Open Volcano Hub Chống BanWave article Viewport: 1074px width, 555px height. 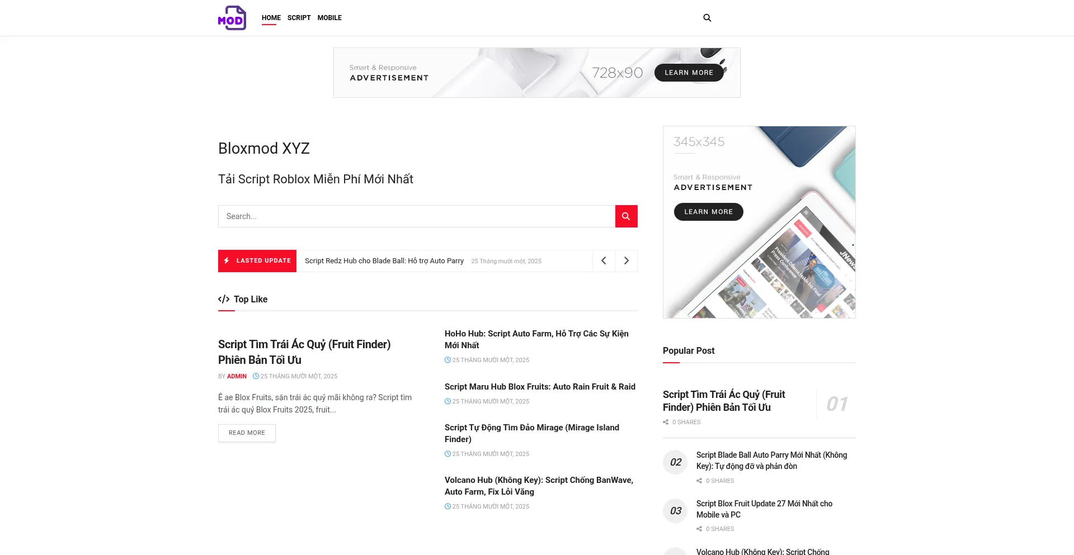[539, 486]
